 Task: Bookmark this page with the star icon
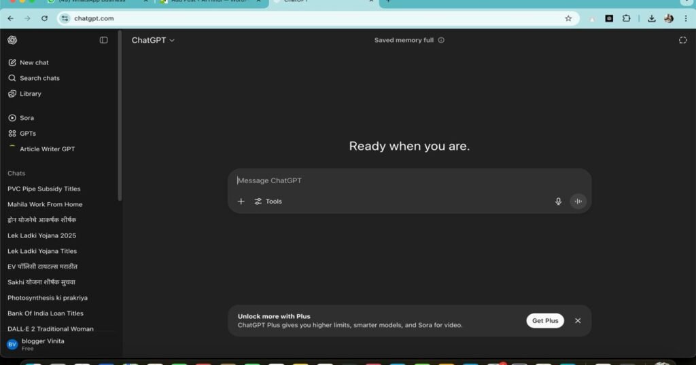pyautogui.click(x=568, y=18)
